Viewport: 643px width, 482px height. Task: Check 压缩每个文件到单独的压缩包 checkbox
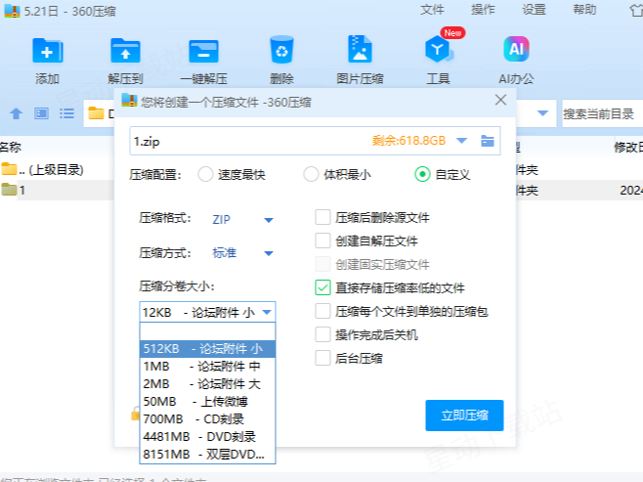[x=322, y=311]
